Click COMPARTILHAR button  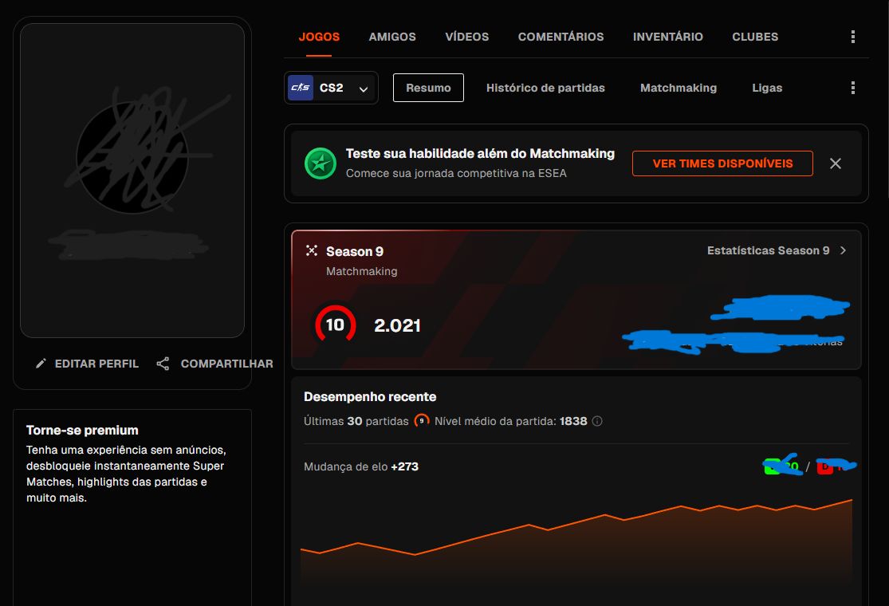[215, 364]
